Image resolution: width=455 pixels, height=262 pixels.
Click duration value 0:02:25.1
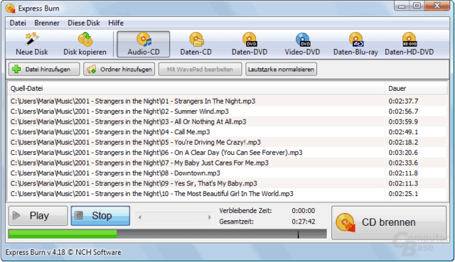coord(403,194)
